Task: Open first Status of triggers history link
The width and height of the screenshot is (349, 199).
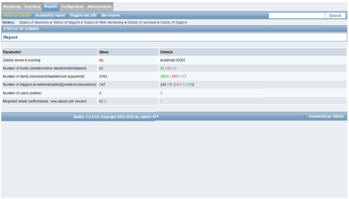Action: click(66, 23)
